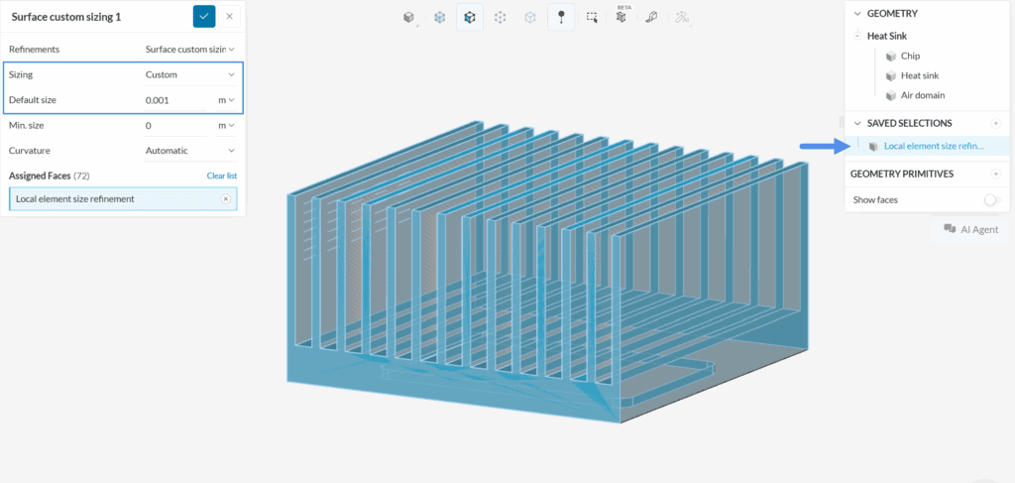This screenshot has height=483, width=1015.
Task: Edit the Min. size value field
Action: click(176, 126)
